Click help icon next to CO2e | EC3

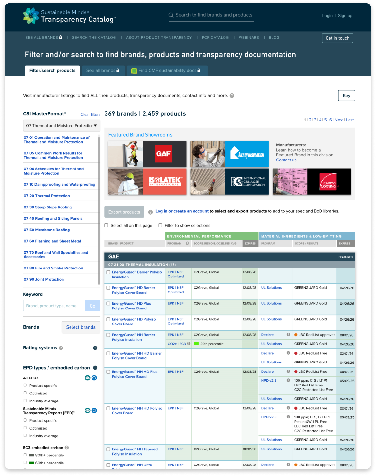pyautogui.click(x=189, y=344)
